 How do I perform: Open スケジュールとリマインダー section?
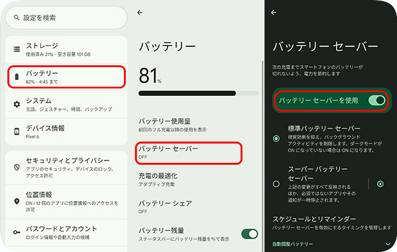coord(332,223)
